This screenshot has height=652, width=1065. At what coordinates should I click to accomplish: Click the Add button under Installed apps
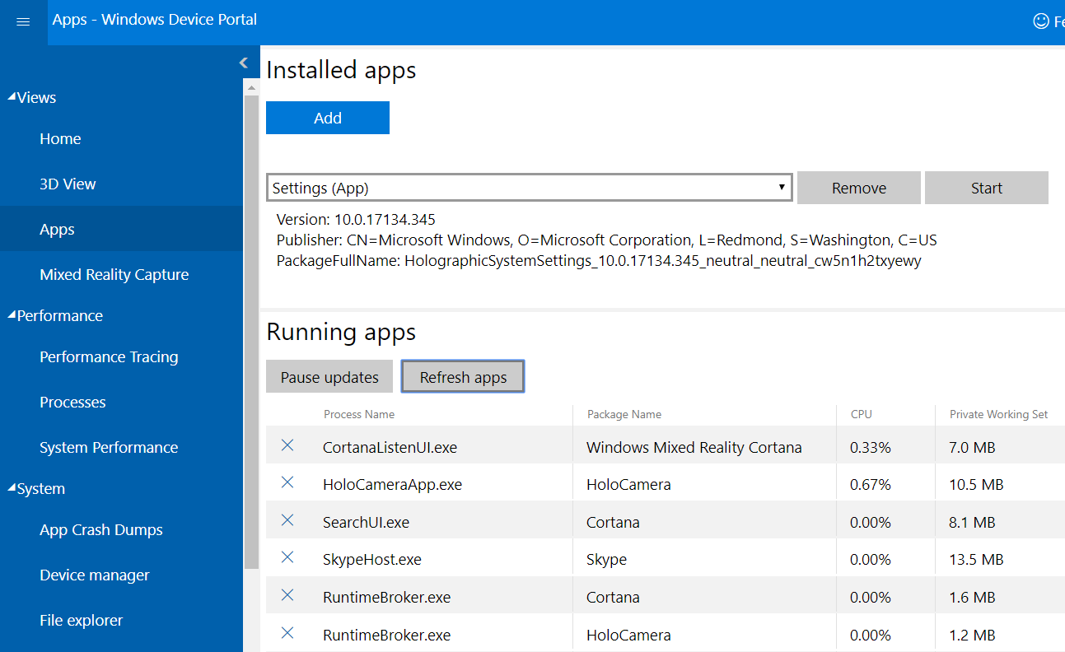coord(328,118)
